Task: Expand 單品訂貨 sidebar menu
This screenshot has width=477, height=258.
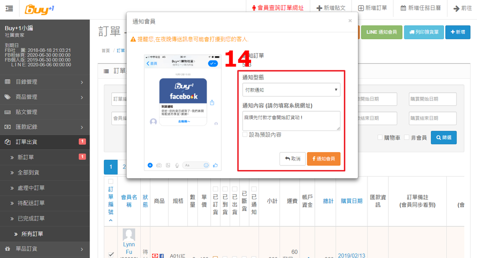Action: 45,249
